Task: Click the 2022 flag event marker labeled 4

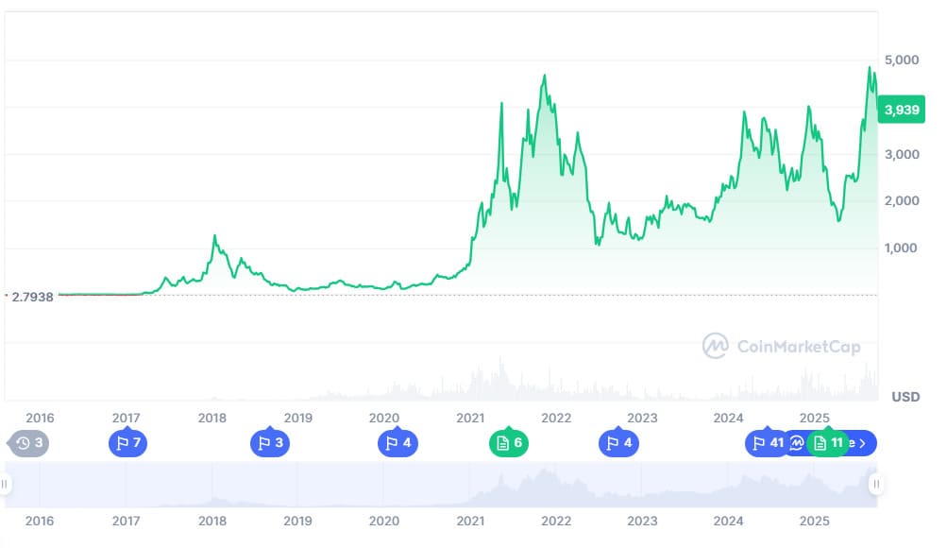Action: point(619,443)
